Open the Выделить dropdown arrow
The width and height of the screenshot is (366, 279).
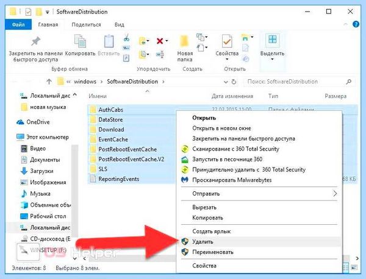pos(272,60)
